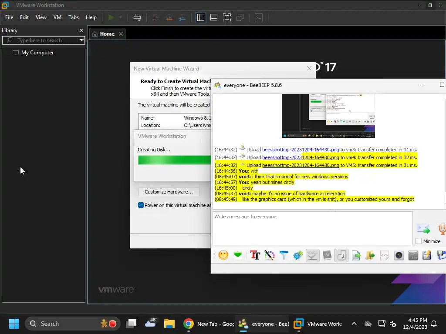Click the weather widget showing 48°

click(x=151, y=323)
